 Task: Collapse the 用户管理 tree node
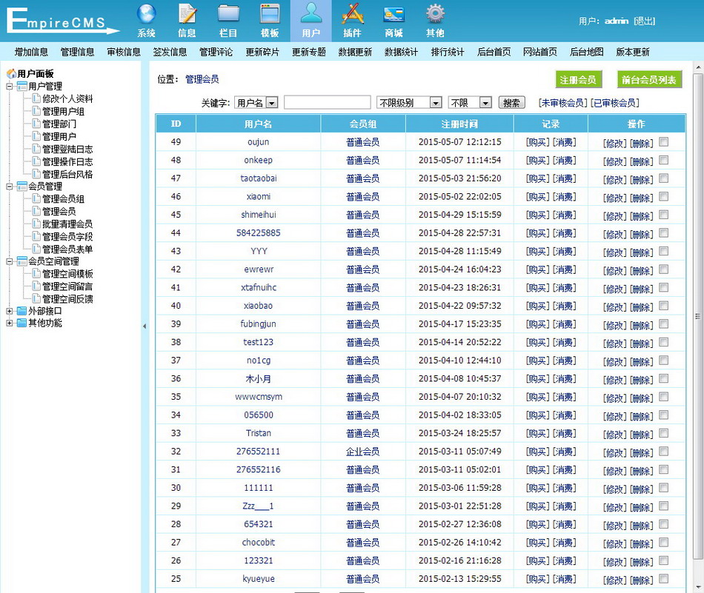pyautogui.click(x=10, y=86)
